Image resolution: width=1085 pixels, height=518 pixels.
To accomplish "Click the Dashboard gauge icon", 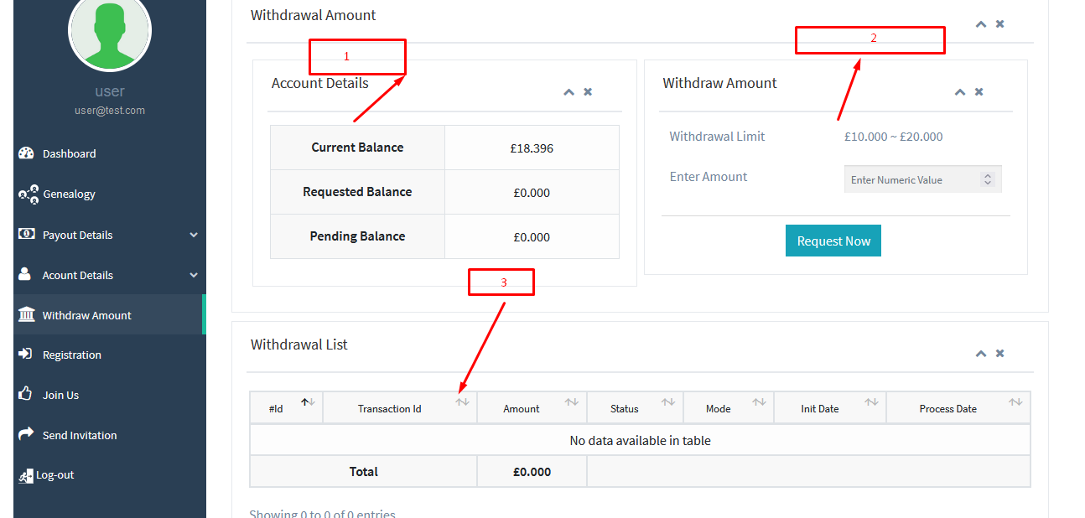I will [26, 153].
